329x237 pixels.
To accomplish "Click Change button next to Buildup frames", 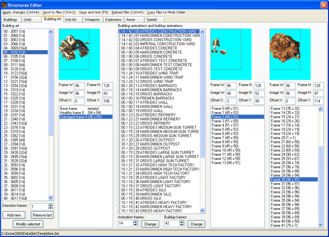I will tap(196, 224).
